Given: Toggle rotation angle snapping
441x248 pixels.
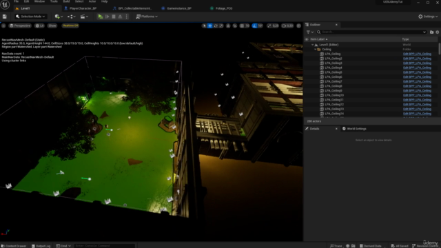Looking at the screenshot, I should (x=254, y=26).
